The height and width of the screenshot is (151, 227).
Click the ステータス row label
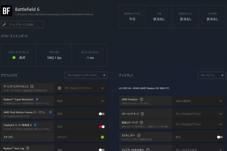[8, 137]
